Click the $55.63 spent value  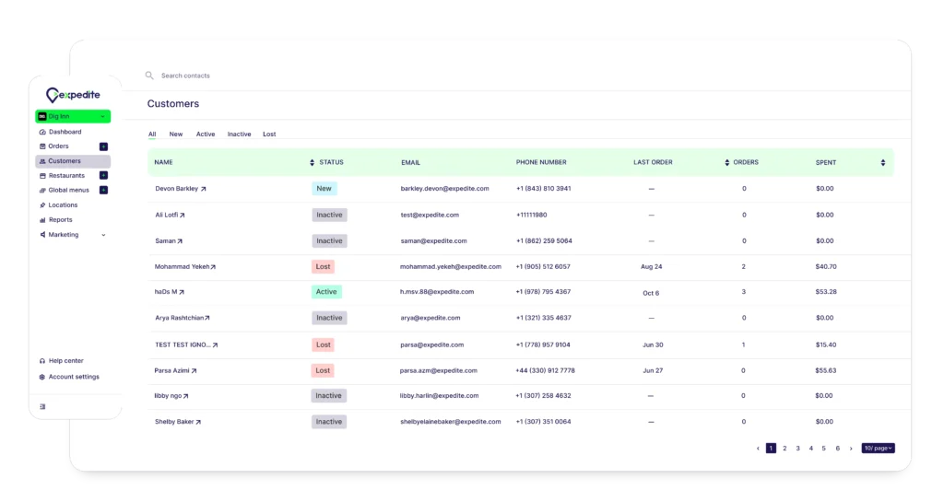point(825,370)
